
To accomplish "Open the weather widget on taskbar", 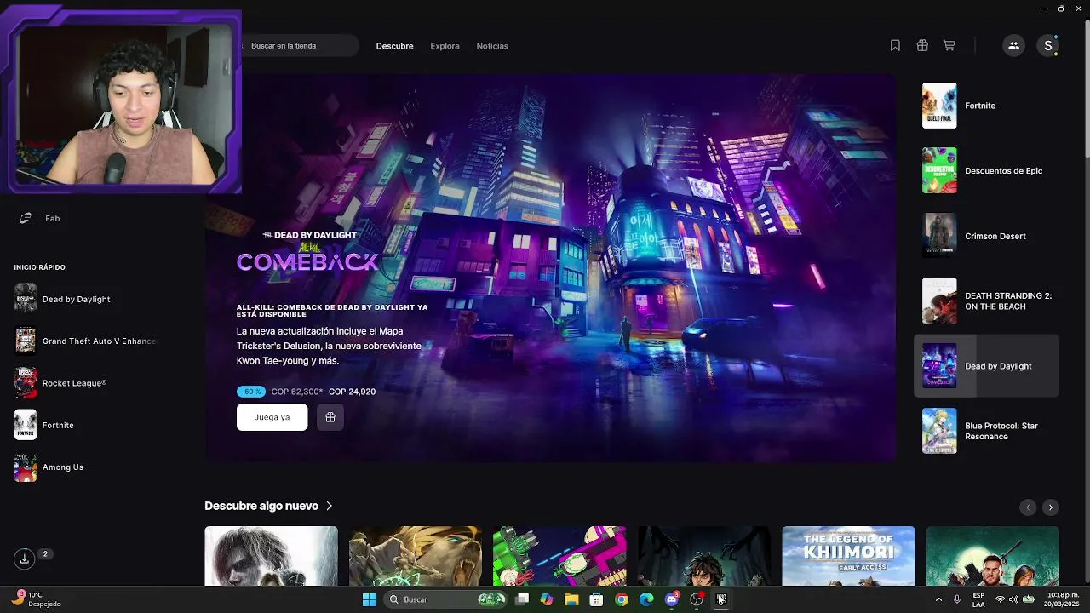I will click(37, 599).
